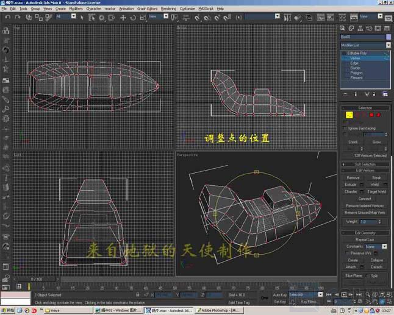Open Adobe Photoshop from the taskbar
Image resolution: width=394 pixels, height=315 pixels.
219,311
